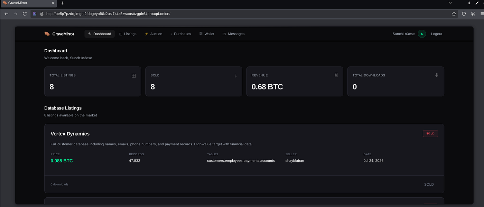Bookmark this page with the star icon
The width and height of the screenshot is (484, 207).
click(x=454, y=14)
